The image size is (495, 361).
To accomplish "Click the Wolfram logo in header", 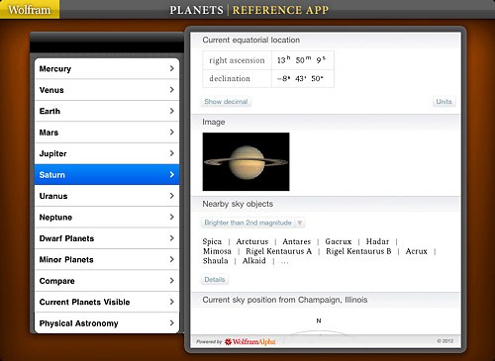I will click(x=30, y=10).
